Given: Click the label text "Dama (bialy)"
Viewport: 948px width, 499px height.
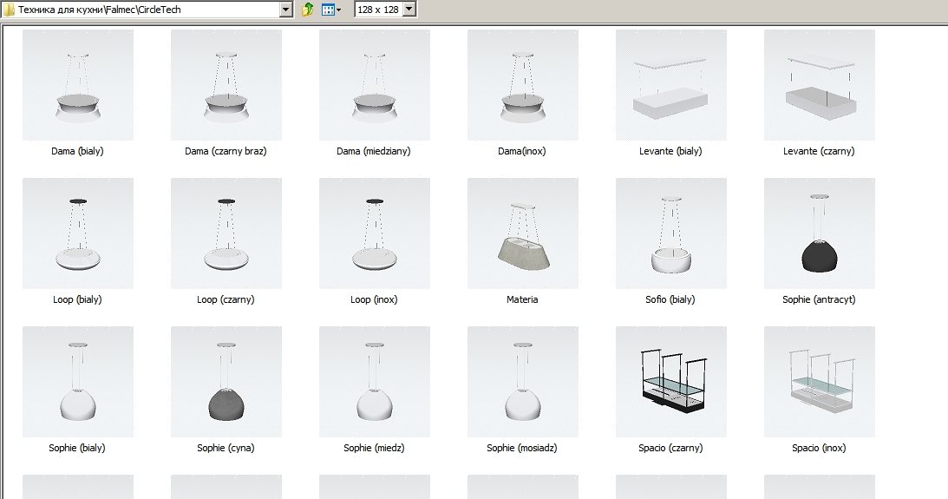Looking at the screenshot, I should pyautogui.click(x=77, y=151).
